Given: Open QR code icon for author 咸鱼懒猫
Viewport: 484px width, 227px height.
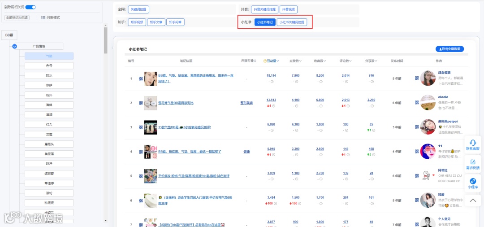Looking at the screenshot, I should [417, 79].
